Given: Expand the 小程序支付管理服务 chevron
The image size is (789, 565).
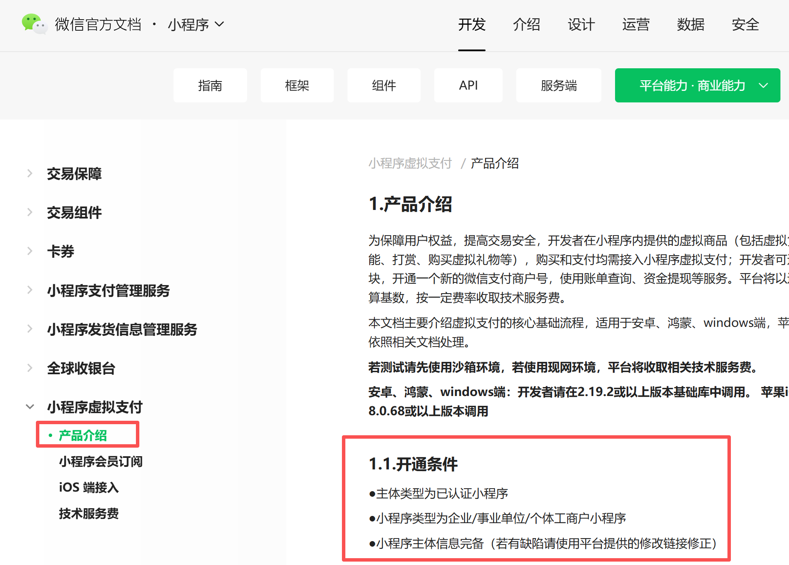Looking at the screenshot, I should [x=30, y=290].
